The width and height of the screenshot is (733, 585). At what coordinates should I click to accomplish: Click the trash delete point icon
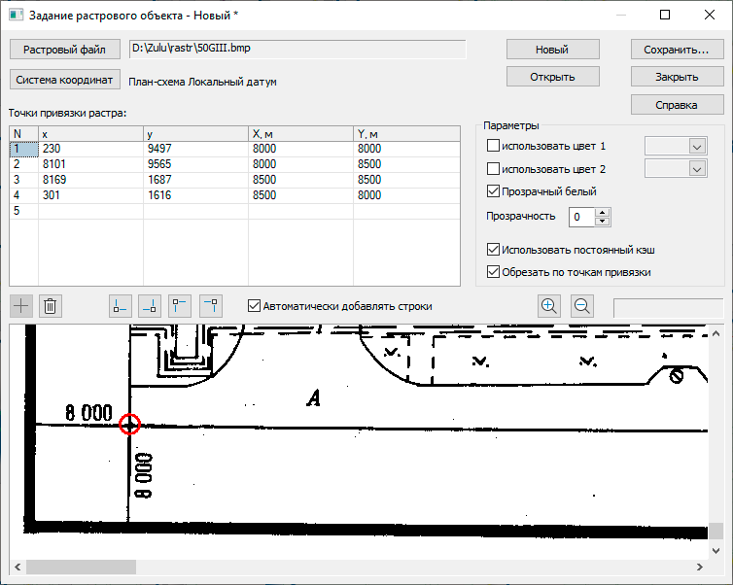click(52, 306)
